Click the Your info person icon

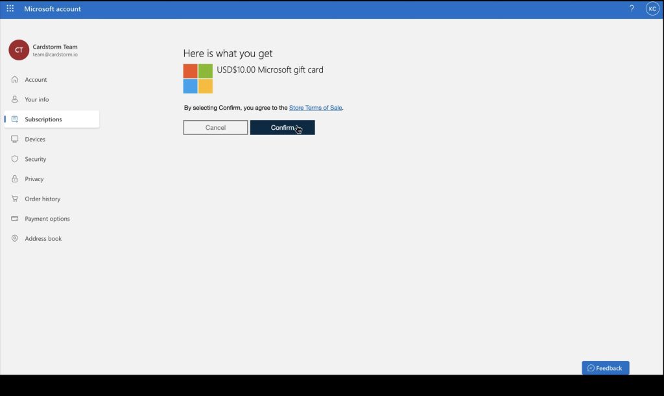pos(14,99)
